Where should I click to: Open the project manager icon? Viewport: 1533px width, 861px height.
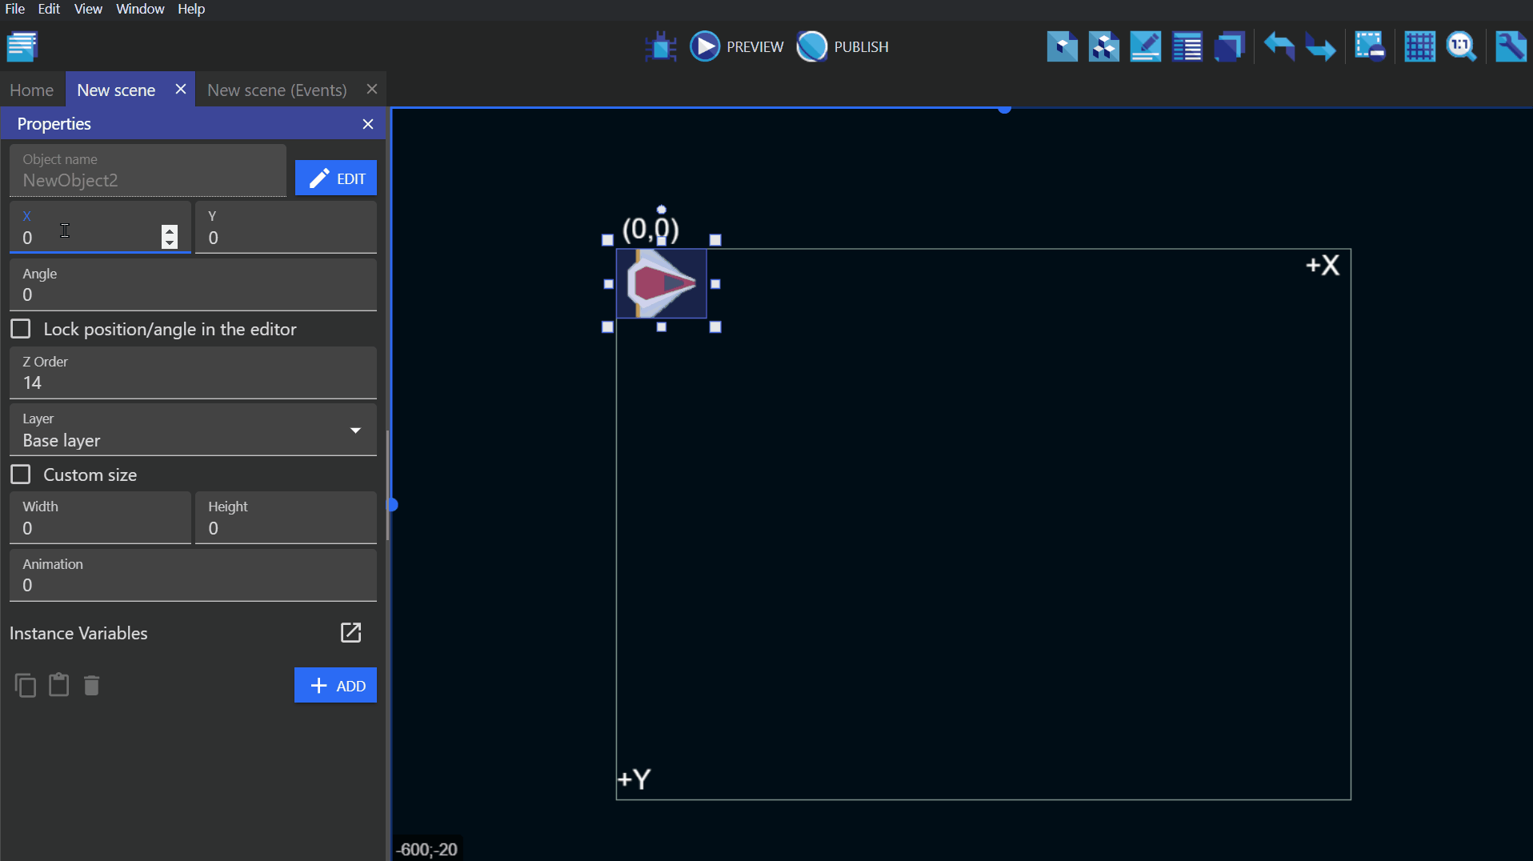22,46
